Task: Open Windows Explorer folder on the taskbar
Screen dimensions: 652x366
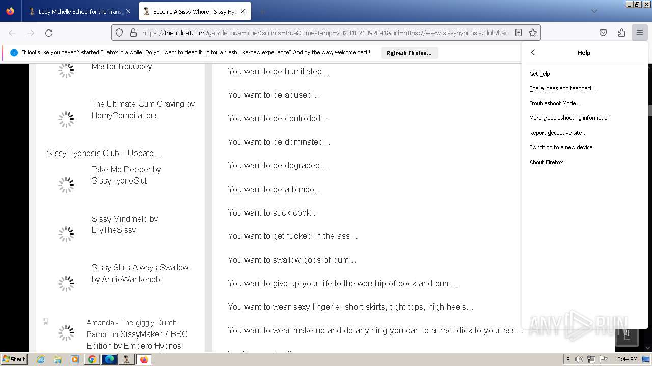Action: click(58, 359)
